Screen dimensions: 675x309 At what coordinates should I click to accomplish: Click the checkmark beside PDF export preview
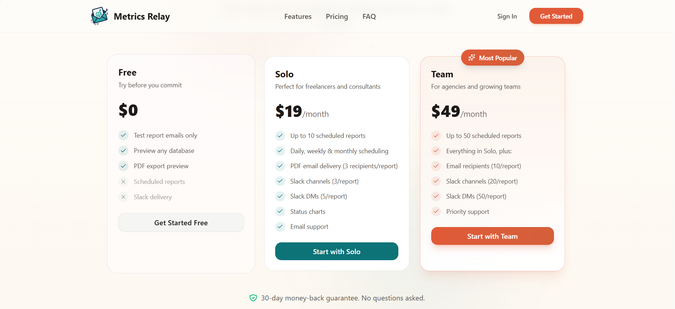(x=123, y=166)
